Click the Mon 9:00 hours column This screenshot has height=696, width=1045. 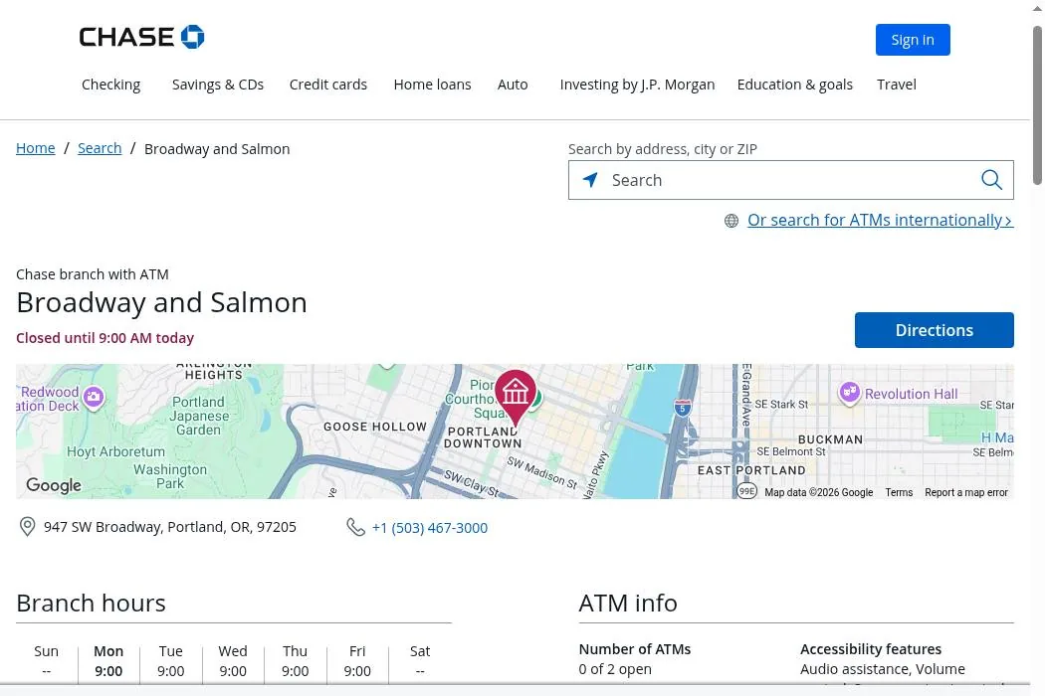coord(108,660)
